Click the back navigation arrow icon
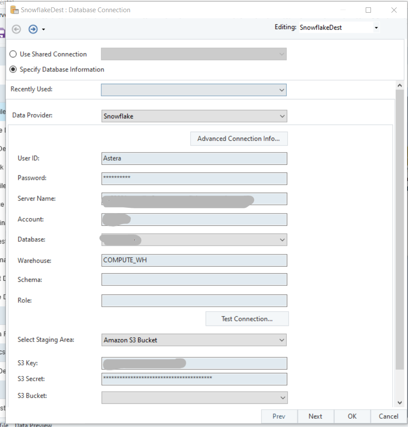 point(17,29)
